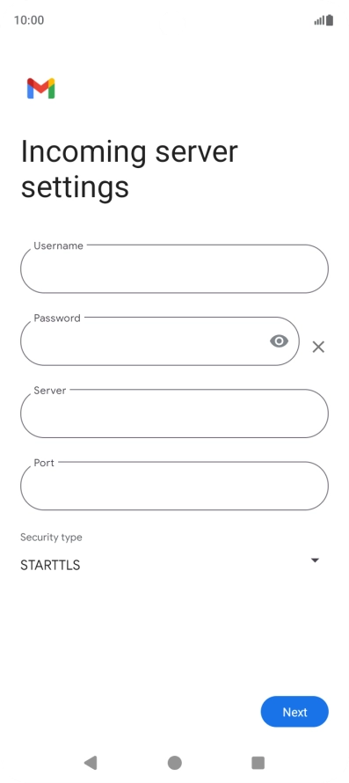The image size is (349, 783).
Task: Tap the Android home circle button
Action: (174, 763)
